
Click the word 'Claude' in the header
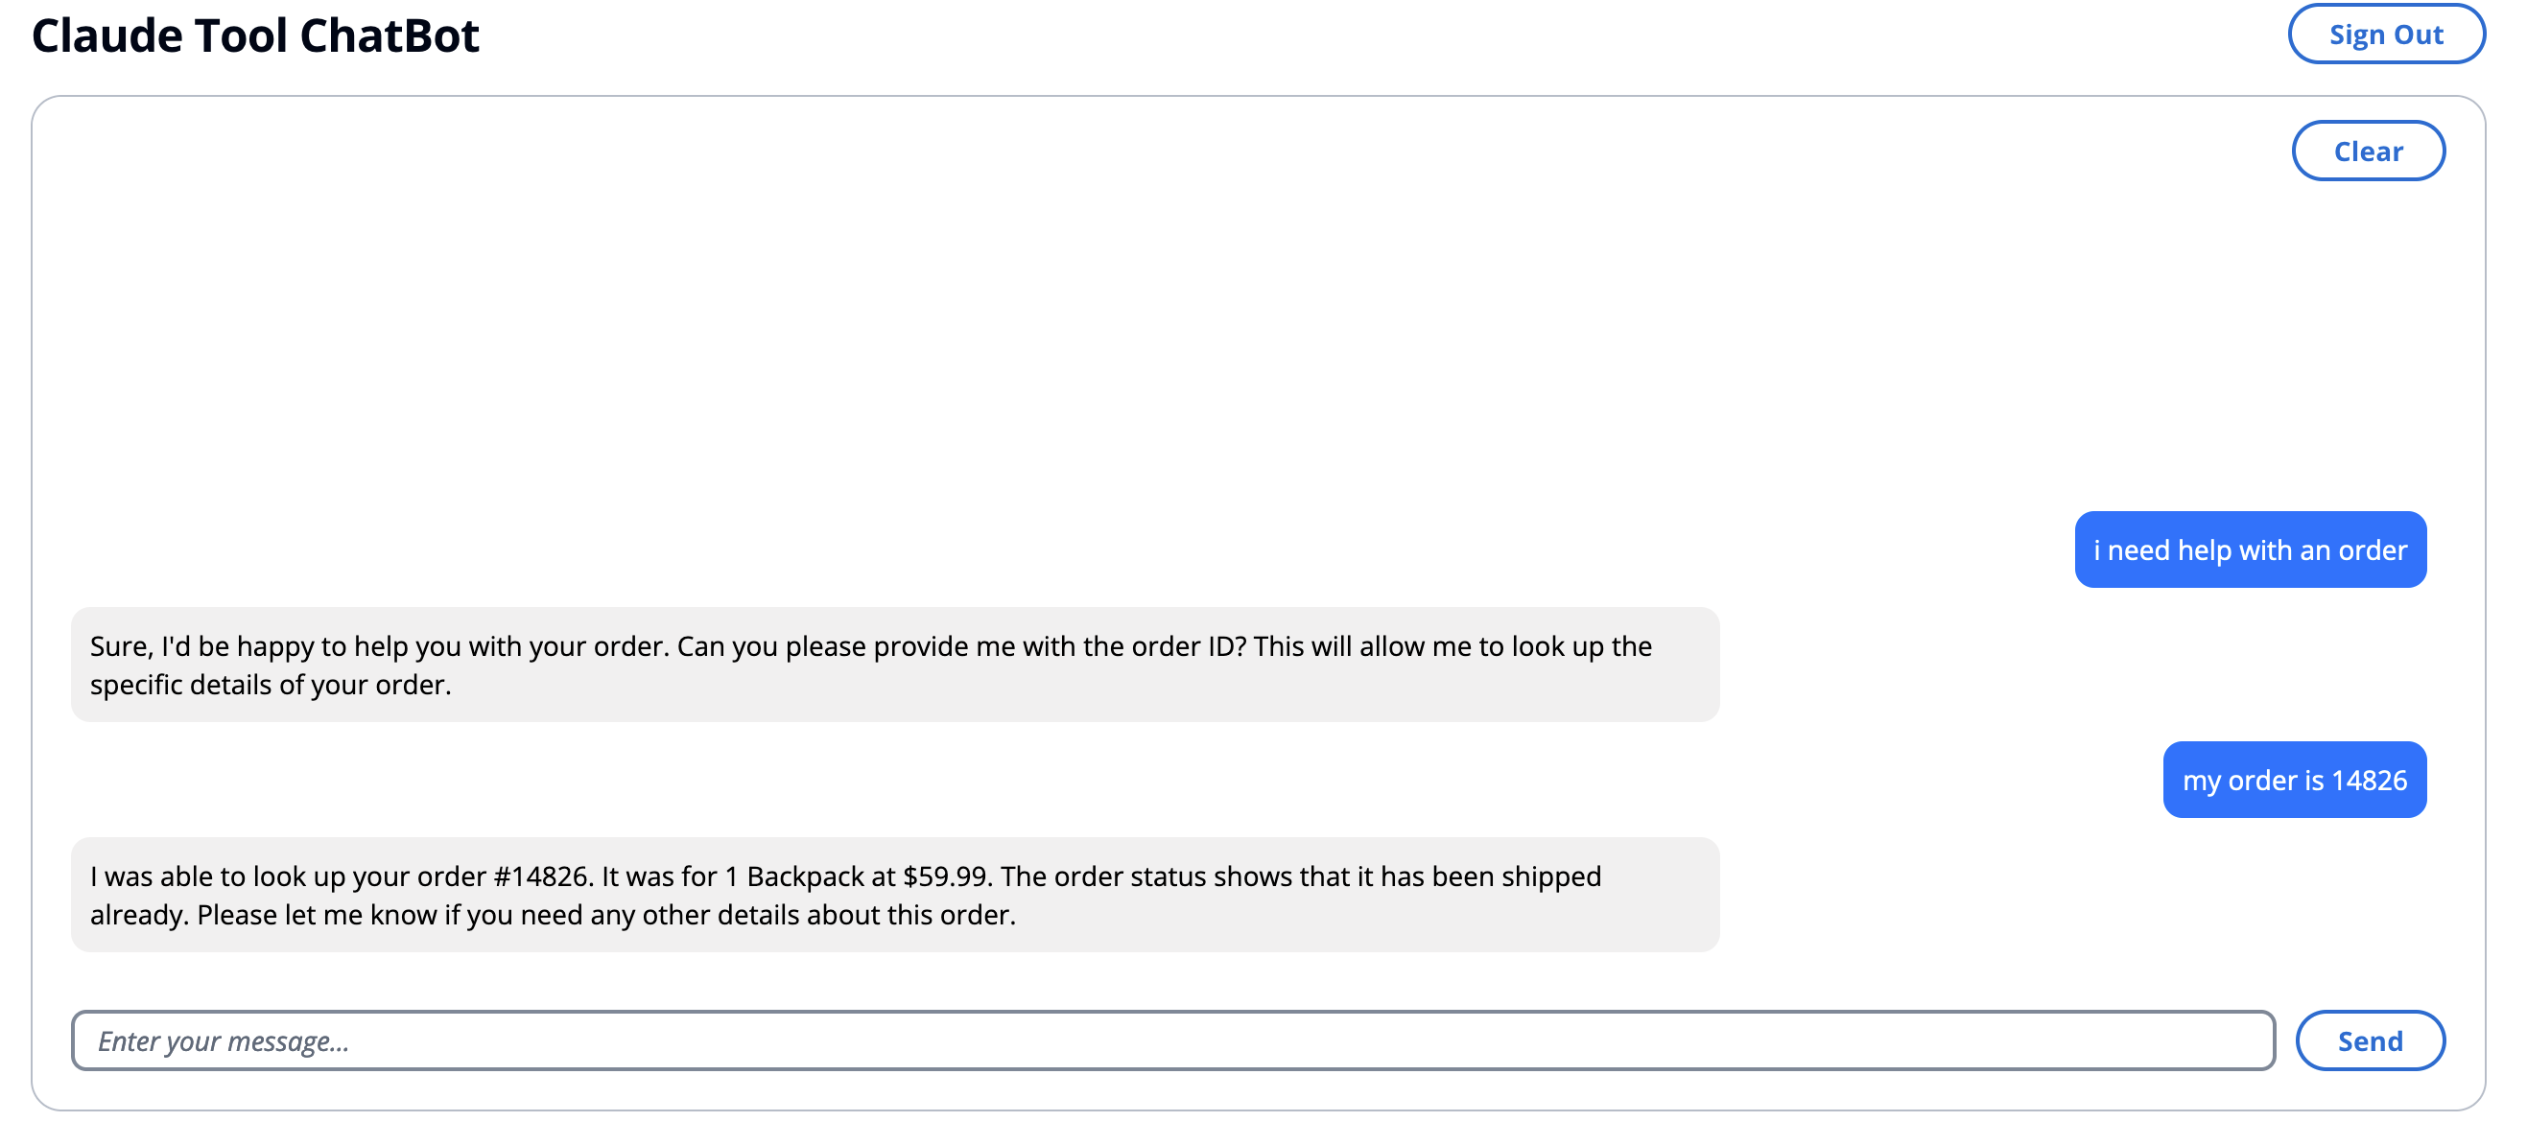[x=106, y=36]
